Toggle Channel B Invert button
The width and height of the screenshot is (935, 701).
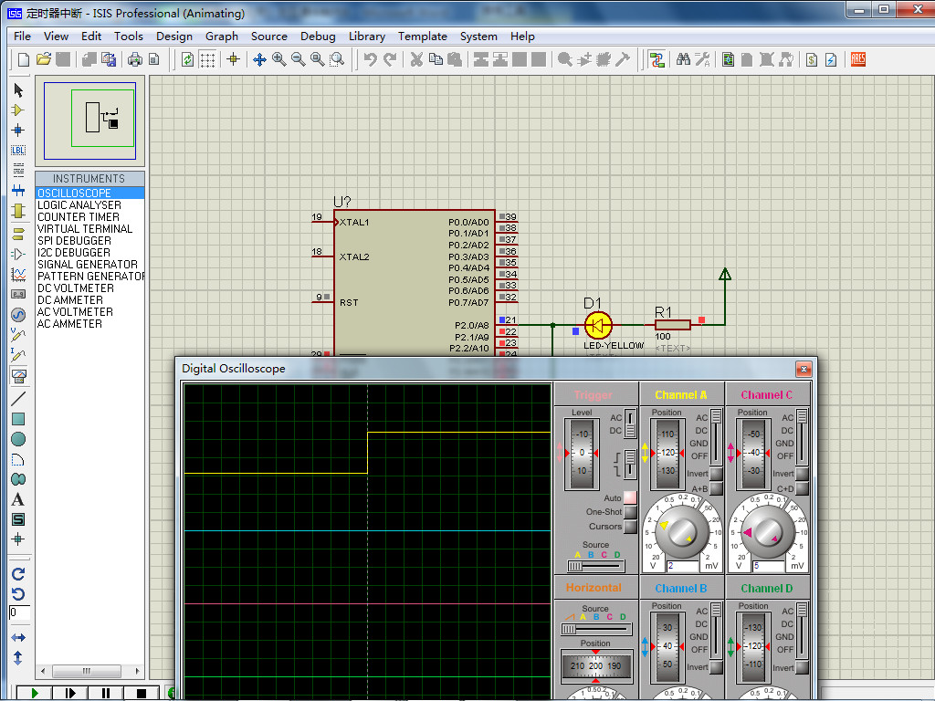pyautogui.click(x=716, y=667)
